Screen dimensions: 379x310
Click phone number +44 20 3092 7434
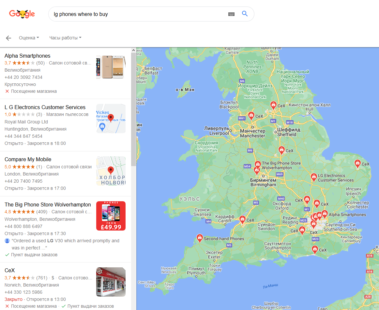click(x=23, y=77)
